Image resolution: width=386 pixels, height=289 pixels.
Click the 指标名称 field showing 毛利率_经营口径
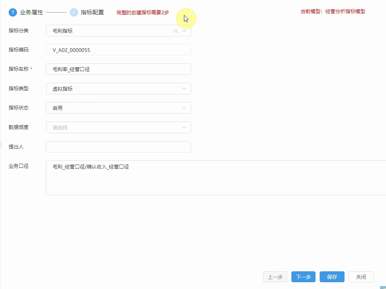[113, 69]
